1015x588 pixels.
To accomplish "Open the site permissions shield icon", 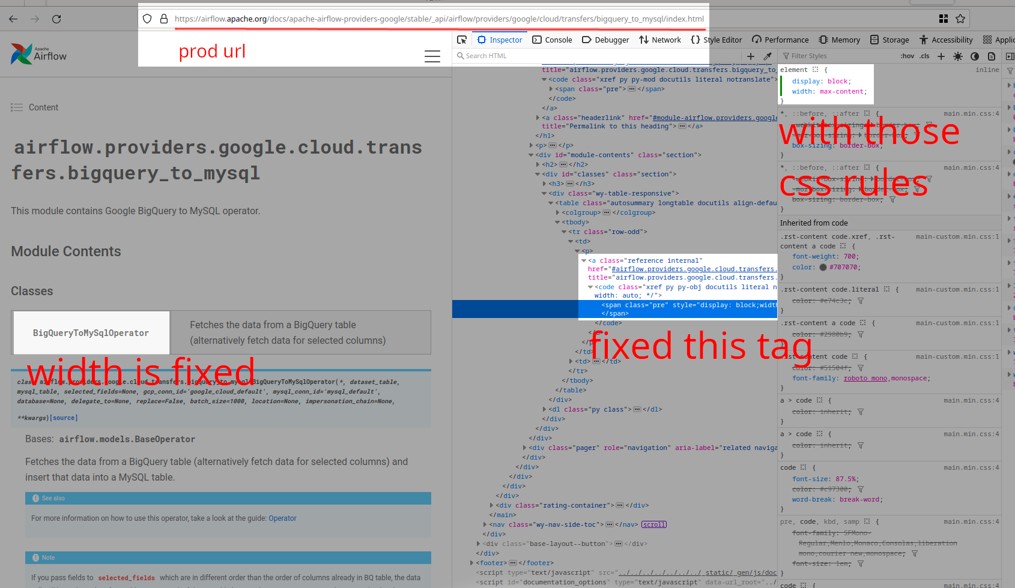I will point(147,19).
